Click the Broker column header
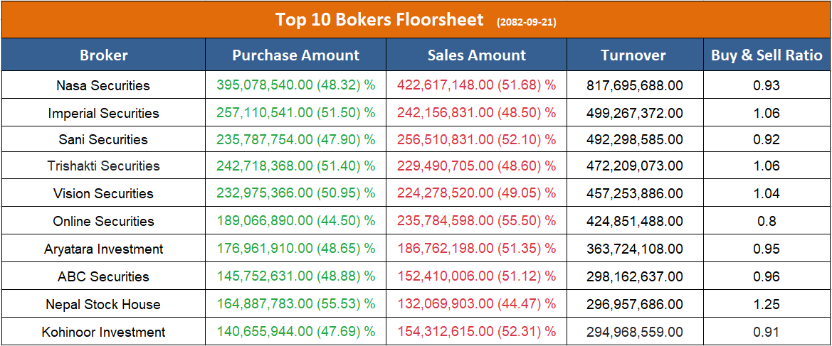 click(x=104, y=55)
